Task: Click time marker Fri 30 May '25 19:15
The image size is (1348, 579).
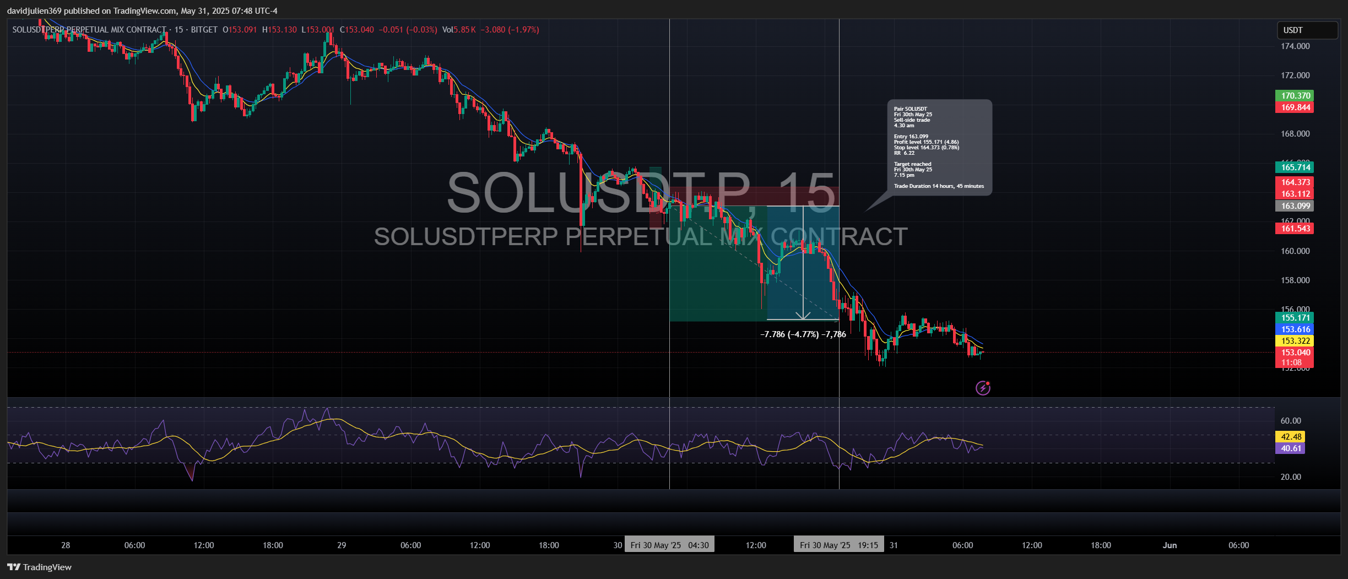Action: pos(839,545)
